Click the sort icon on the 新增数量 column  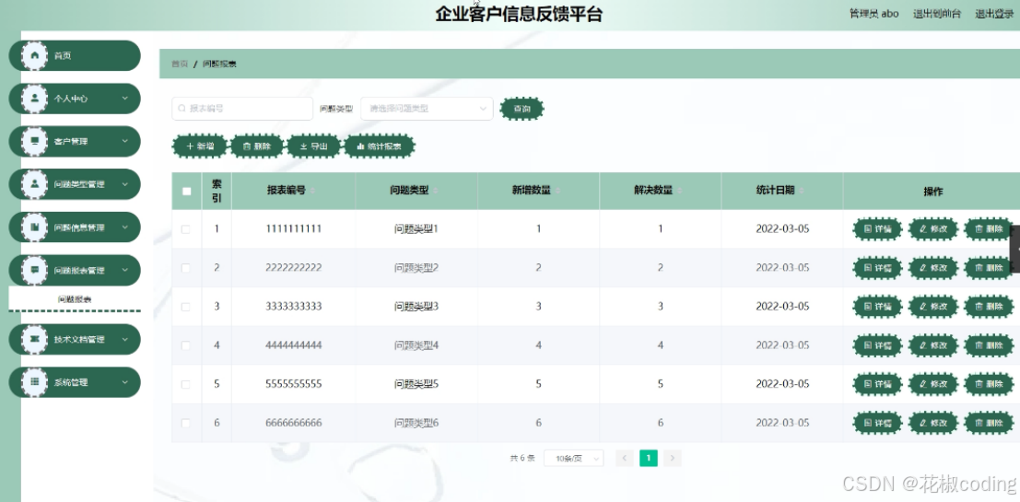[558, 191]
